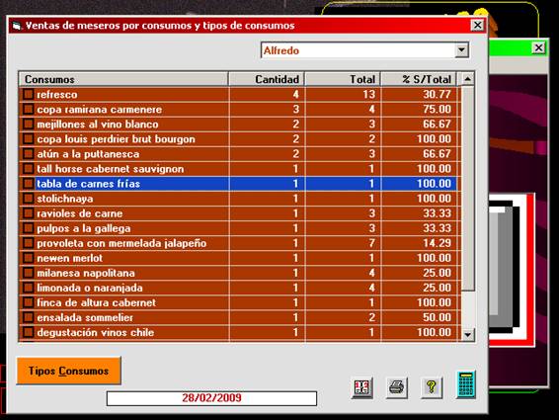Click the window title bar icon
The image size is (559, 420).
coord(17,26)
